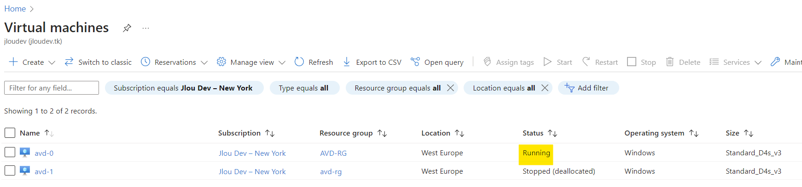Open the avd-1 virtual machine link

click(44, 171)
